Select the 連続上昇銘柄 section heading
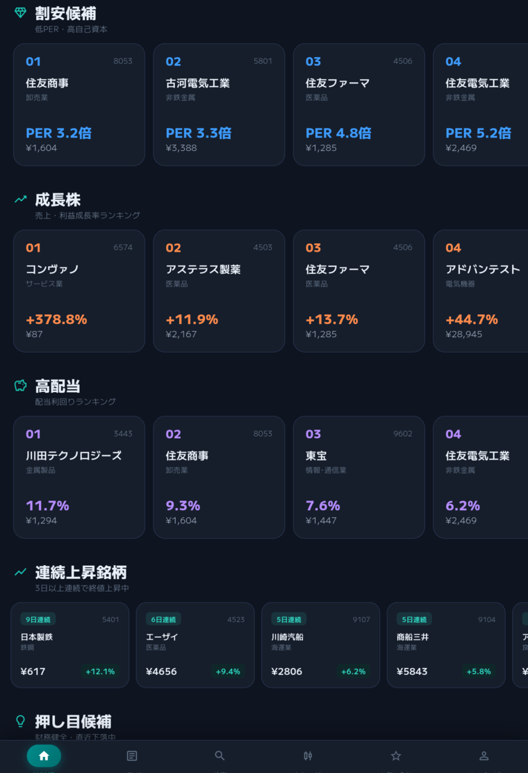The height and width of the screenshot is (773, 528). click(81, 572)
